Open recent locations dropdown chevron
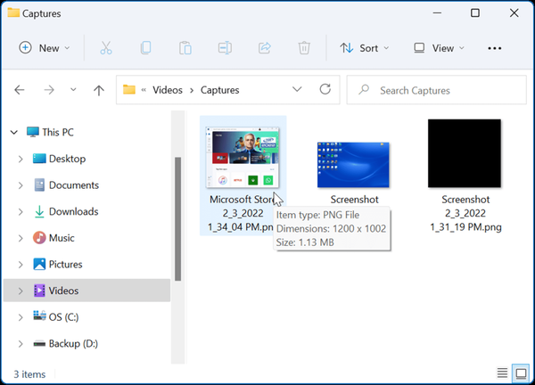This screenshot has width=535, height=385. [73, 90]
